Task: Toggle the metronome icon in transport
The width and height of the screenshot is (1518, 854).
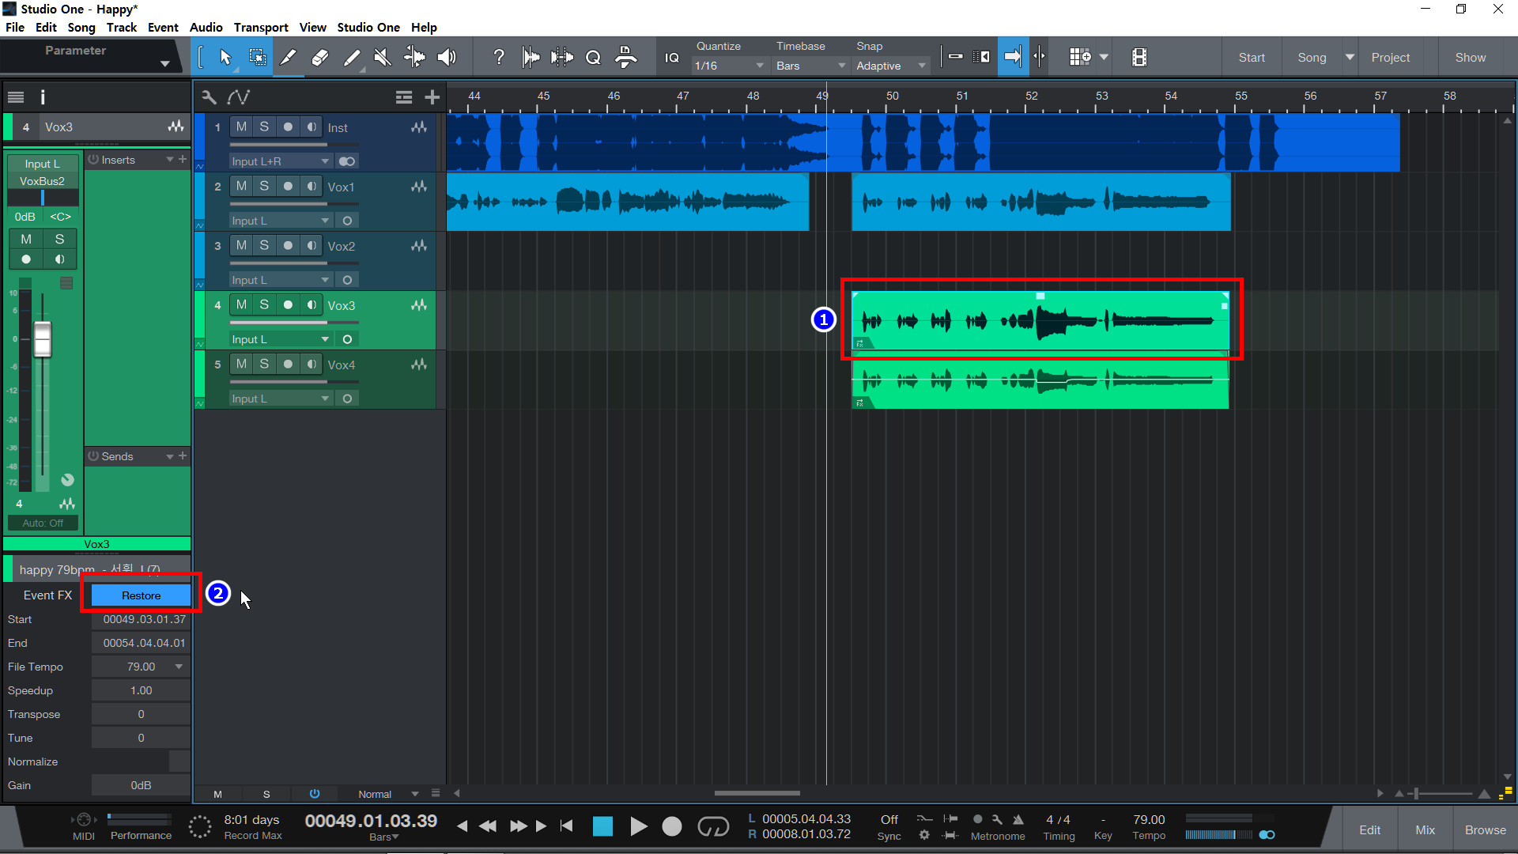Action: [1018, 820]
